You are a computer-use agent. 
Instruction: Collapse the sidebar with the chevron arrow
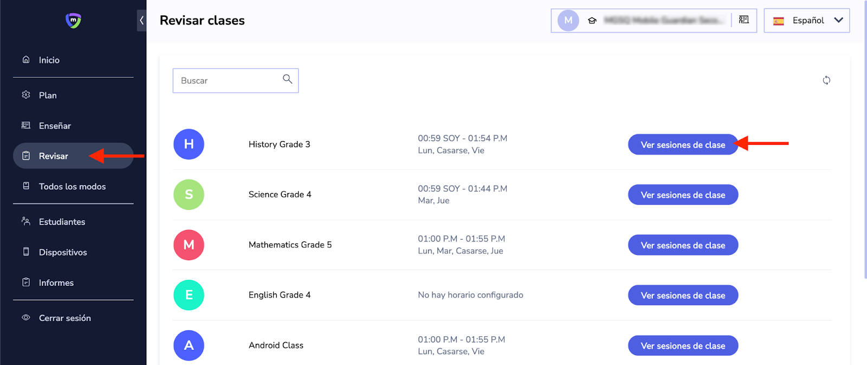pos(141,21)
